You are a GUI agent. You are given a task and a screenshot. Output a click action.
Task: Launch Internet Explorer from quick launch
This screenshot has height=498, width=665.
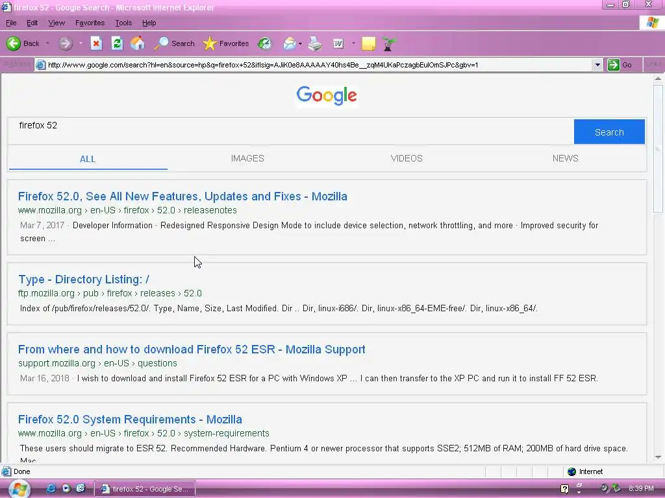51,489
